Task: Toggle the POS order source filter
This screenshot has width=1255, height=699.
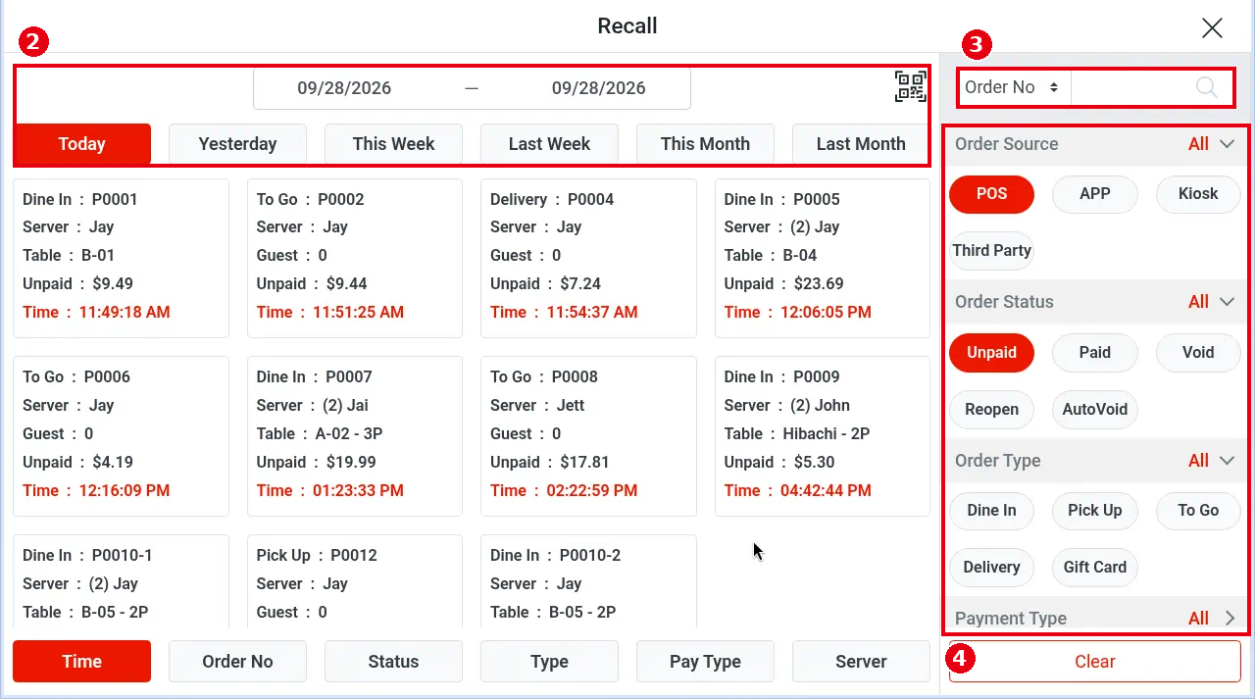Action: pyautogui.click(x=991, y=194)
